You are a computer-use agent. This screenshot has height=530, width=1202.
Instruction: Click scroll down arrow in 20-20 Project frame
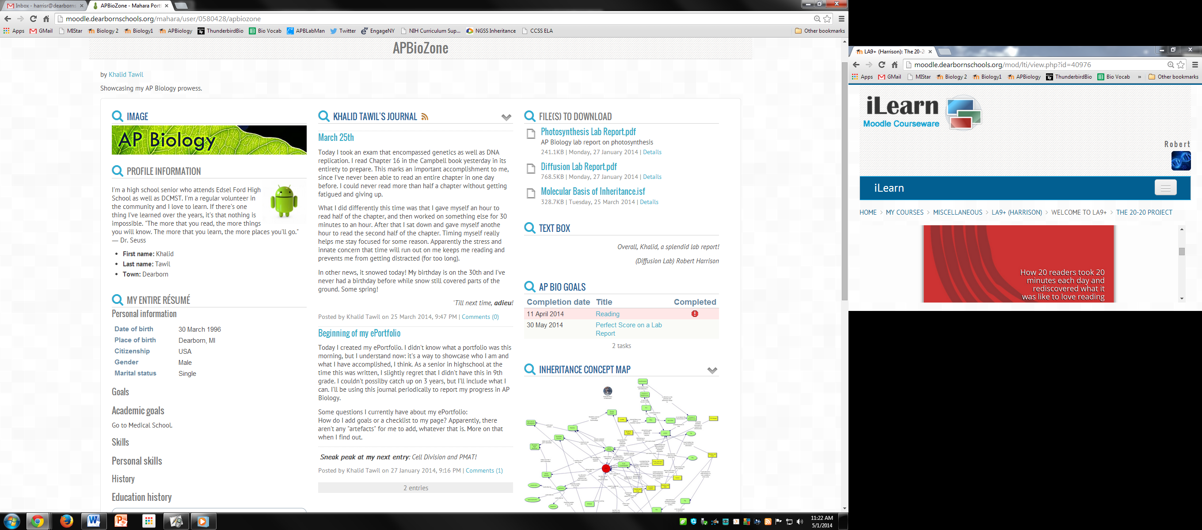[x=1182, y=299]
